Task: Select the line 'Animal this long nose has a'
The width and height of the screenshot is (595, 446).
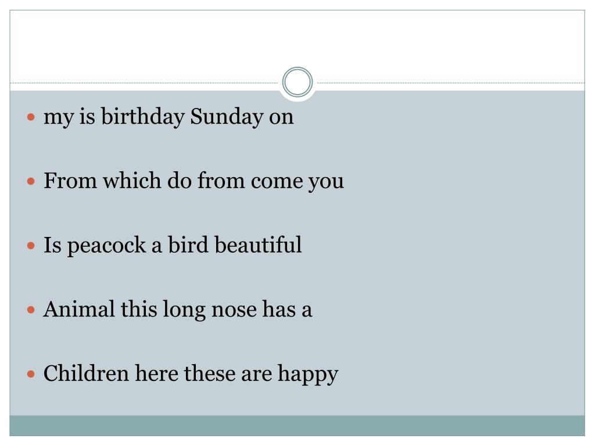Action: [x=178, y=310]
